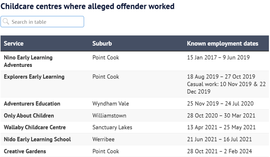Focus the Search in table field

click(42, 22)
